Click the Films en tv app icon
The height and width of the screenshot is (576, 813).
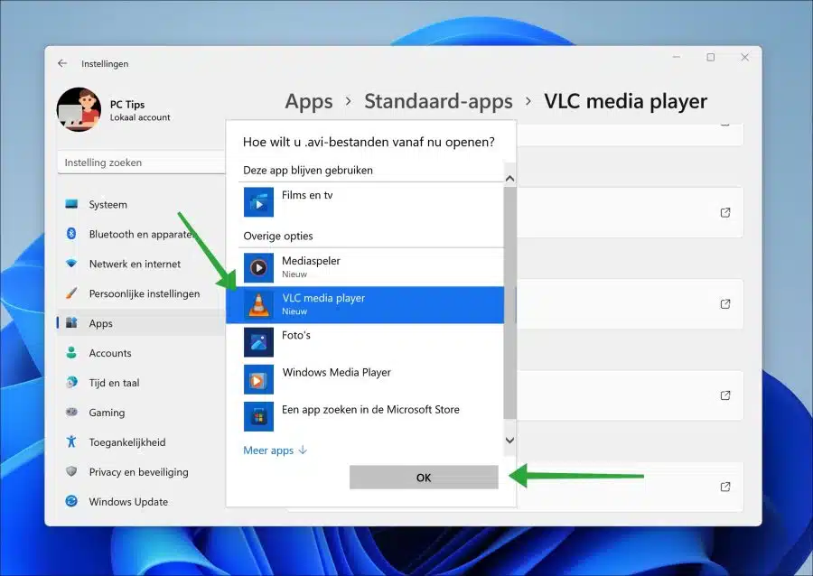[258, 202]
